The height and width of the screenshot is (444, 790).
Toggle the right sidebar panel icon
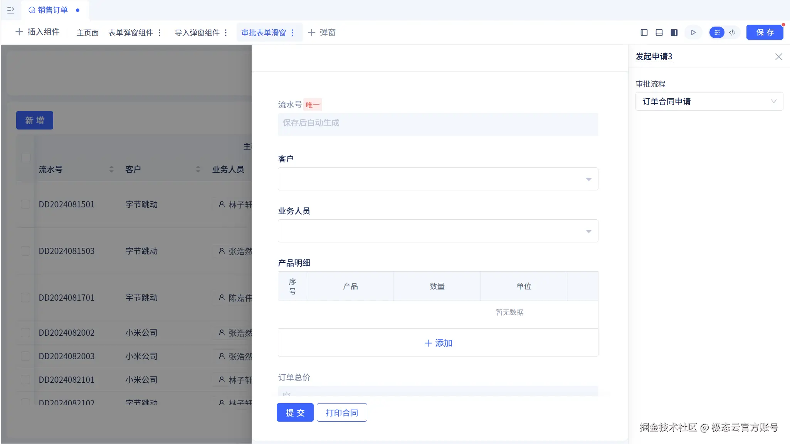click(674, 33)
